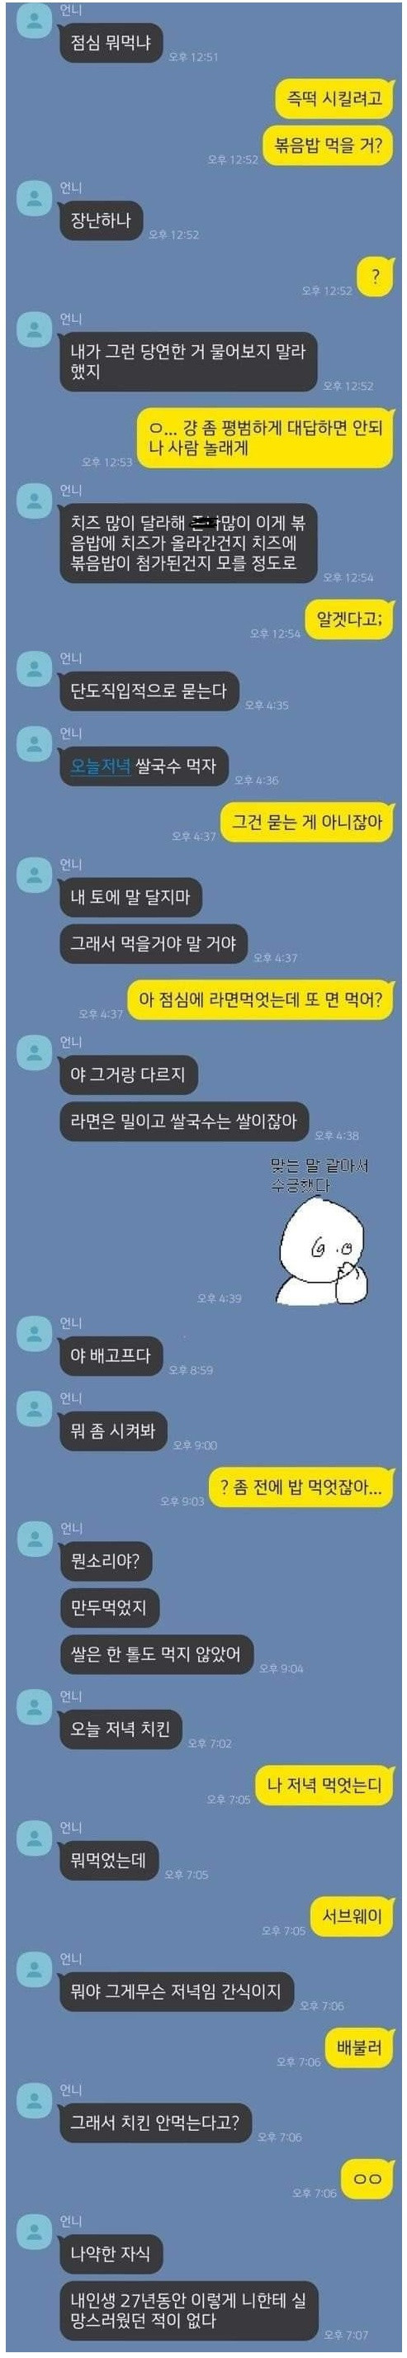
Task: Open the avatar beside '뭐먹었는데' message
Action: 35,1838
